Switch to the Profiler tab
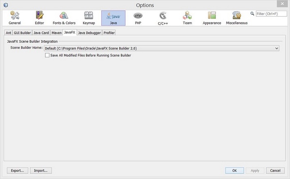The height and width of the screenshot is (179, 290). click(109, 33)
